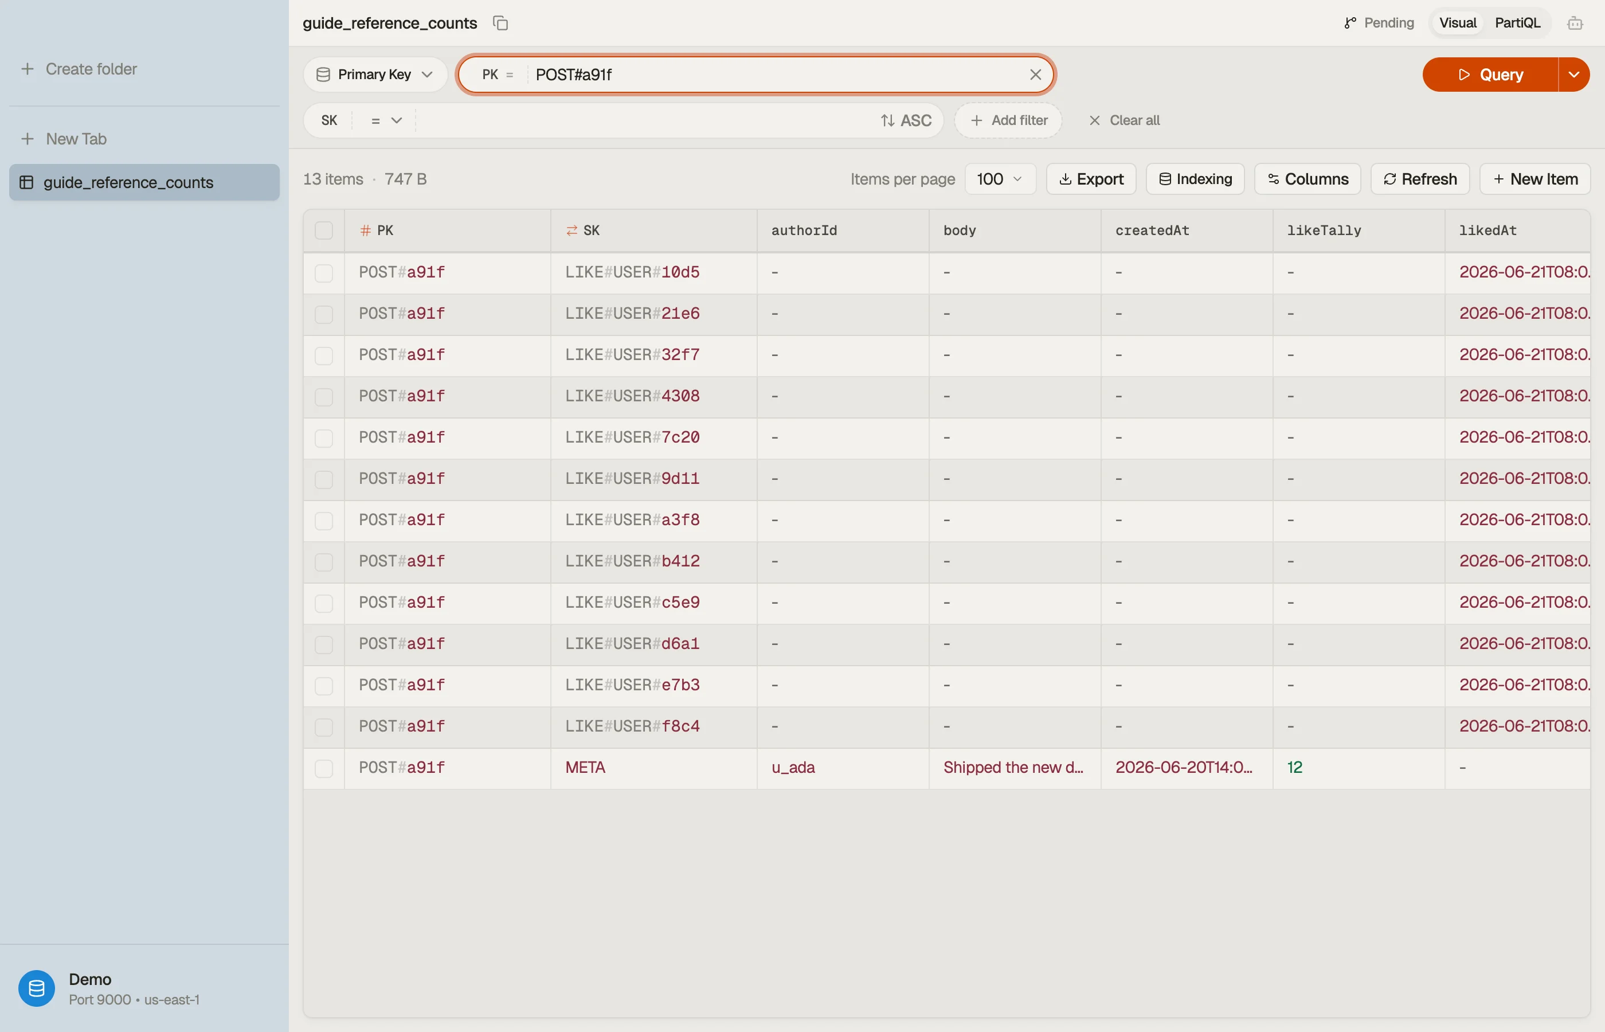1605x1032 pixels.
Task: Click Clear all filters
Action: 1124,120
